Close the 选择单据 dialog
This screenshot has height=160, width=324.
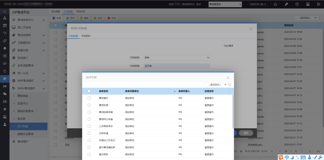(x=228, y=78)
